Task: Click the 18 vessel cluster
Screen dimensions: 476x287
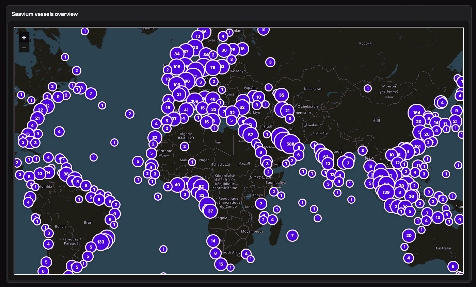Action: point(242,49)
